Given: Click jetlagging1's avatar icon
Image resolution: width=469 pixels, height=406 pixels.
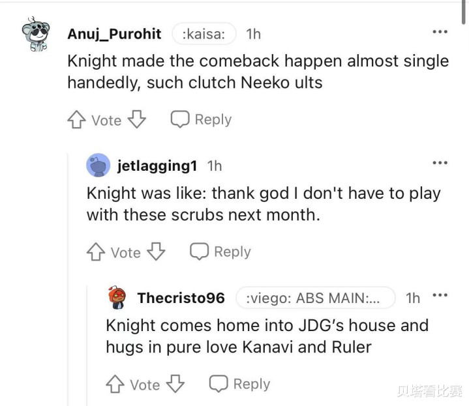Looking at the screenshot, I should point(98,166).
